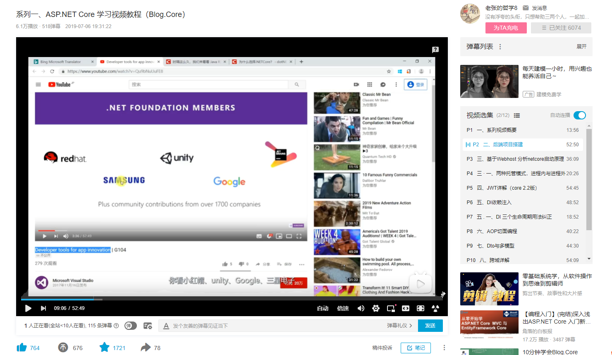Open the 剪辑教程 ad thumbnail
612x355 pixels.
tap(489, 289)
